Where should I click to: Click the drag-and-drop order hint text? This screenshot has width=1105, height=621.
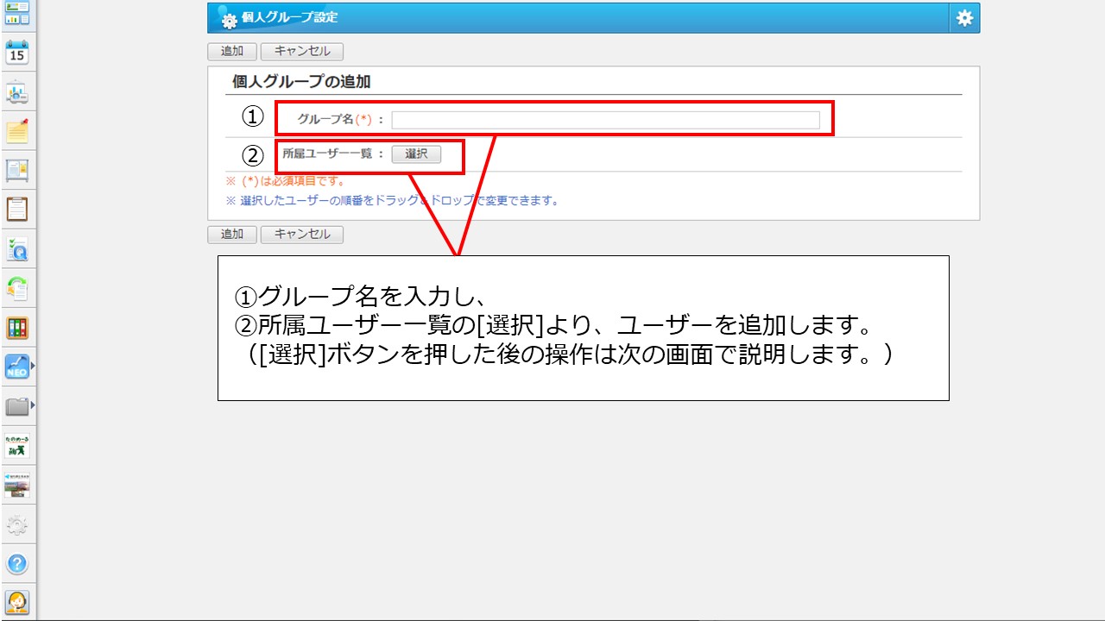(392, 201)
